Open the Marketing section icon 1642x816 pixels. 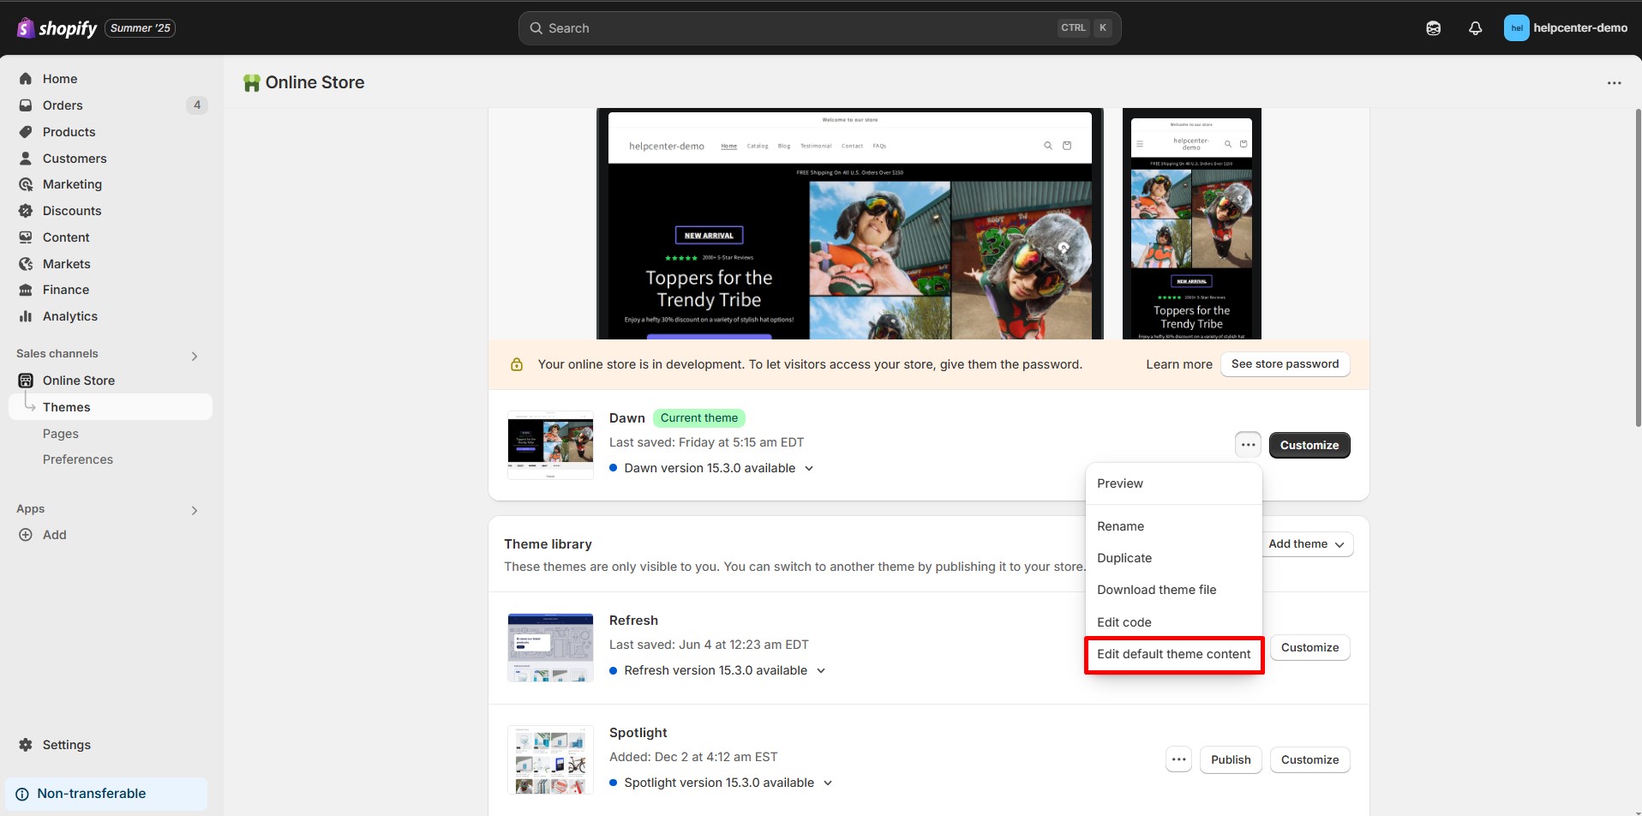click(26, 183)
